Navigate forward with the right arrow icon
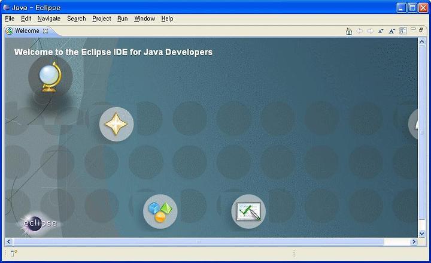The width and height of the screenshot is (431, 263). click(371, 31)
